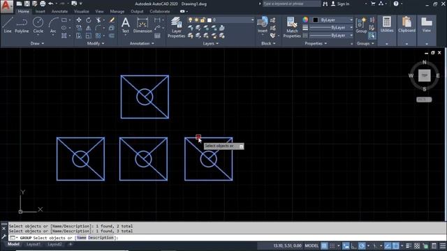Viewport: 447px width, 251px height.
Task: Toggle the layer lock icon in layer dropdown
Action: [203, 20]
